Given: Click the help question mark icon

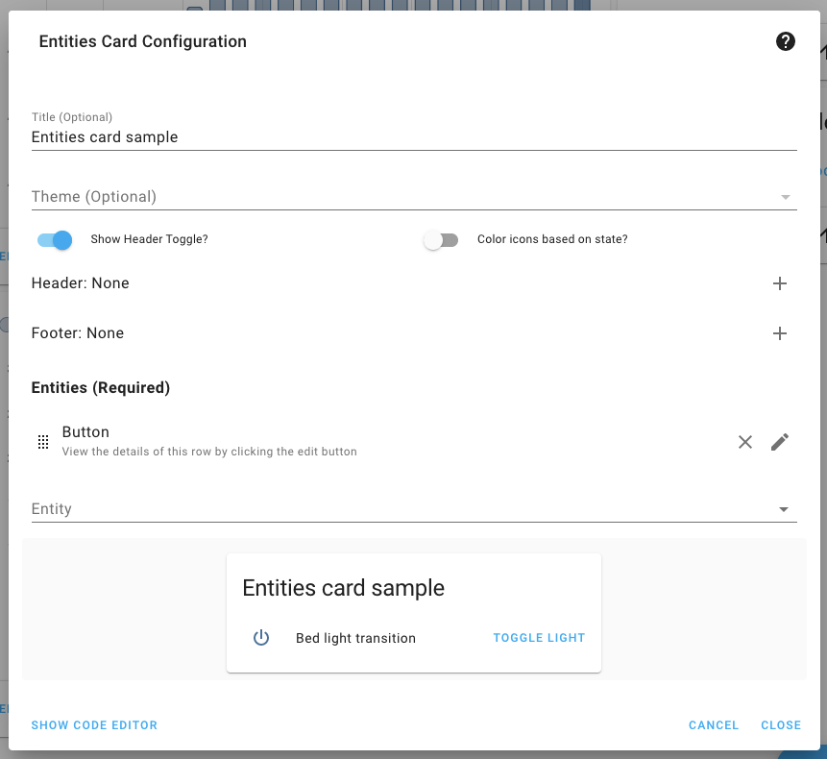Looking at the screenshot, I should (x=785, y=41).
